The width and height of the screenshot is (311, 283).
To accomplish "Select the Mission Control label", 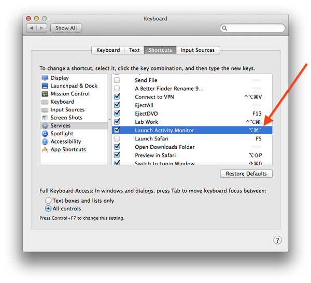I will (x=70, y=94).
